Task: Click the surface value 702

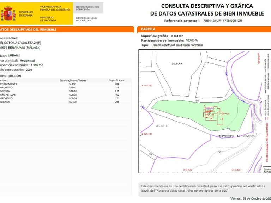Action: 117,84
